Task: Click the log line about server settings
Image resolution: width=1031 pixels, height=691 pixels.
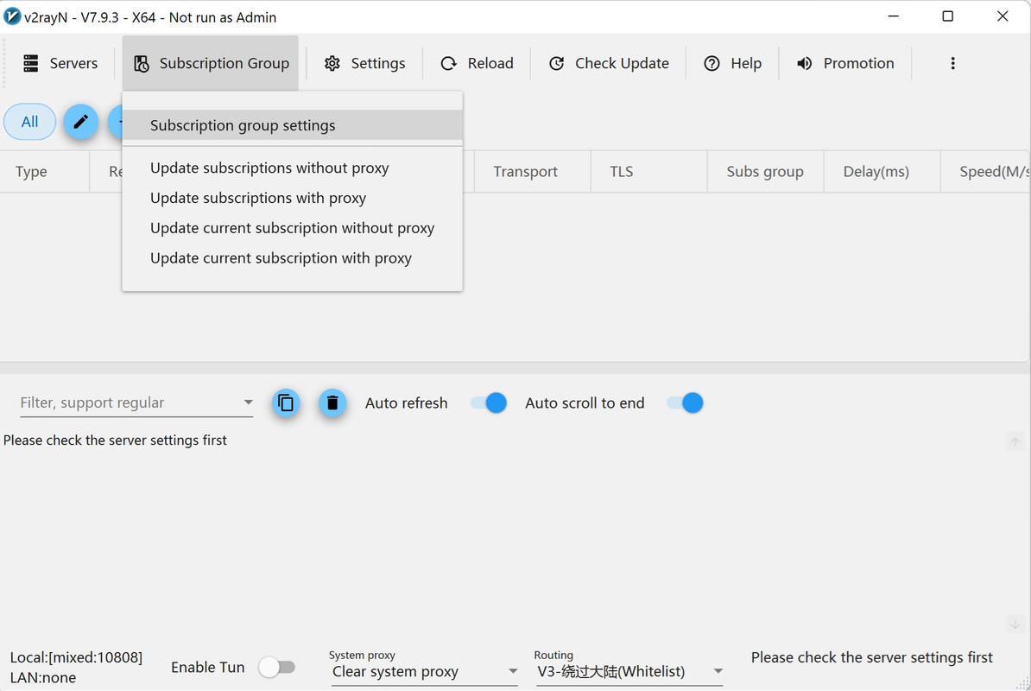Action: pos(115,440)
